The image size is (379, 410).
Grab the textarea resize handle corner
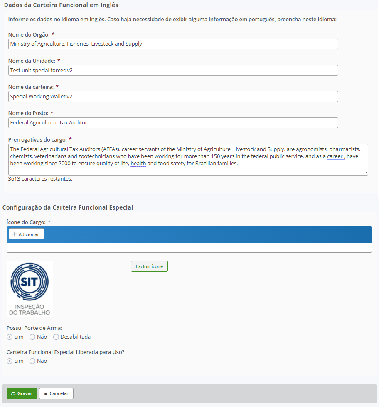point(366,173)
